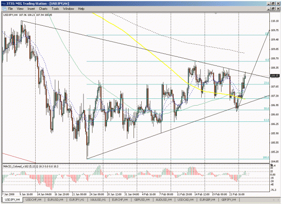Viewport: 282px width, 204px height.
Task: Open the Insert menu
Action: click(x=31, y=9)
